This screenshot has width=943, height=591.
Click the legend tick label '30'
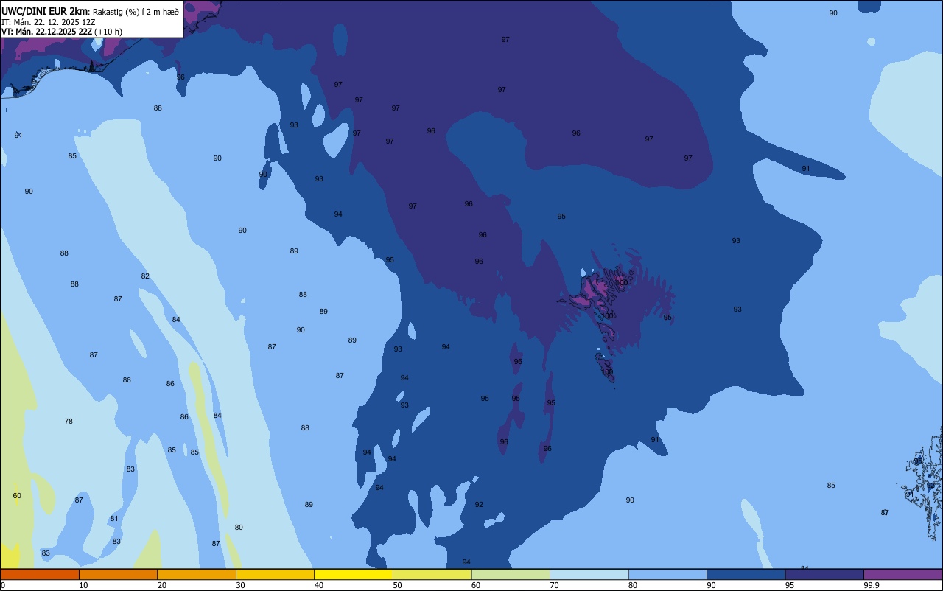pyautogui.click(x=240, y=585)
